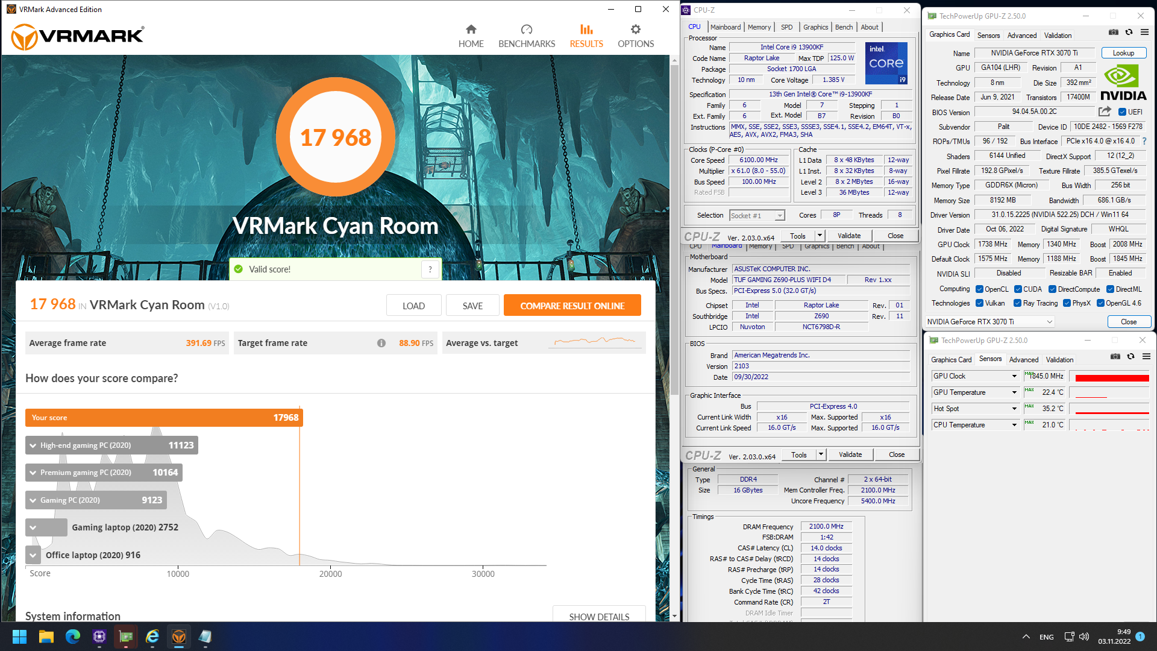
Task: Switch to CPU-Z Mainboard tab in top window
Action: [x=726, y=27]
